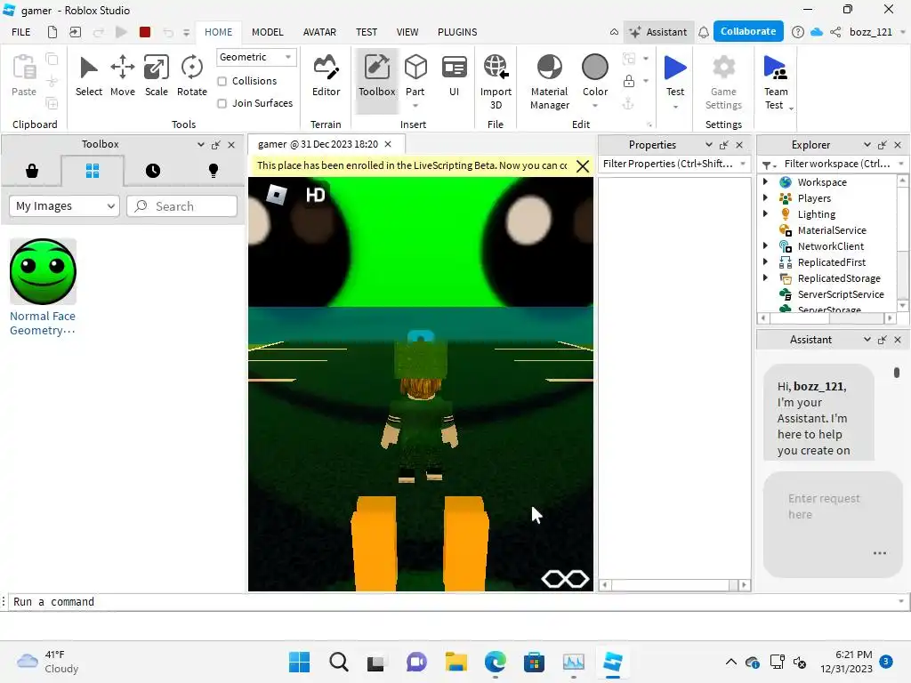Screen dimensions: 911x683
Task: Switch to the MODEL ribbon tab
Action: pos(267,33)
